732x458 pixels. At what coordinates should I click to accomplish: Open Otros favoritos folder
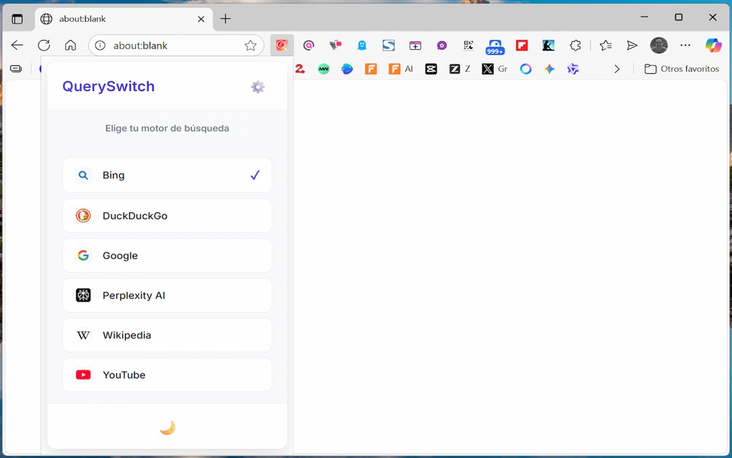click(682, 69)
